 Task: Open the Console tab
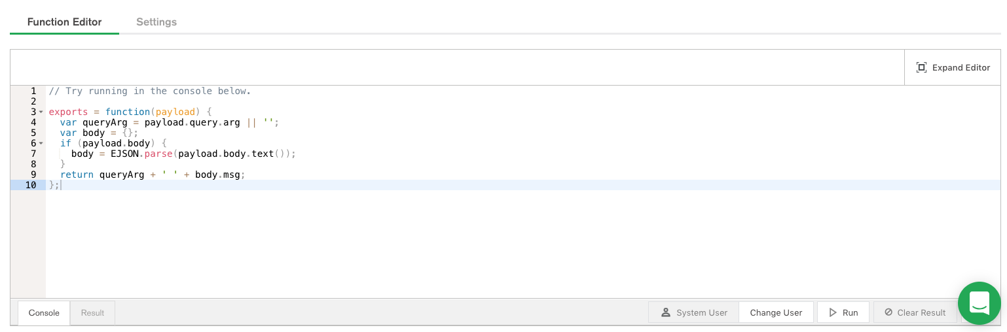coord(44,312)
